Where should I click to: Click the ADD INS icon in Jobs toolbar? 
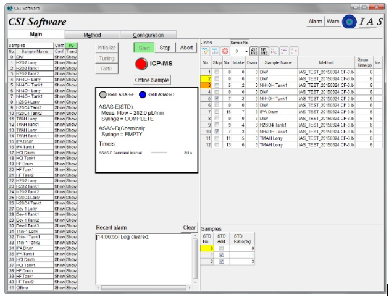click(x=254, y=51)
